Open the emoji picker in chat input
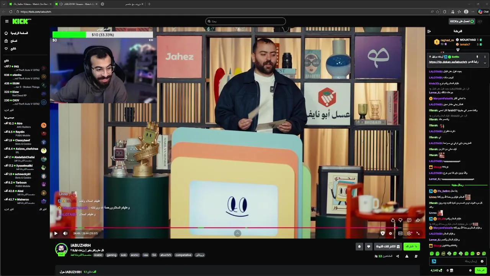Image resolution: width=490 pixels, height=276 pixels. [482, 261]
